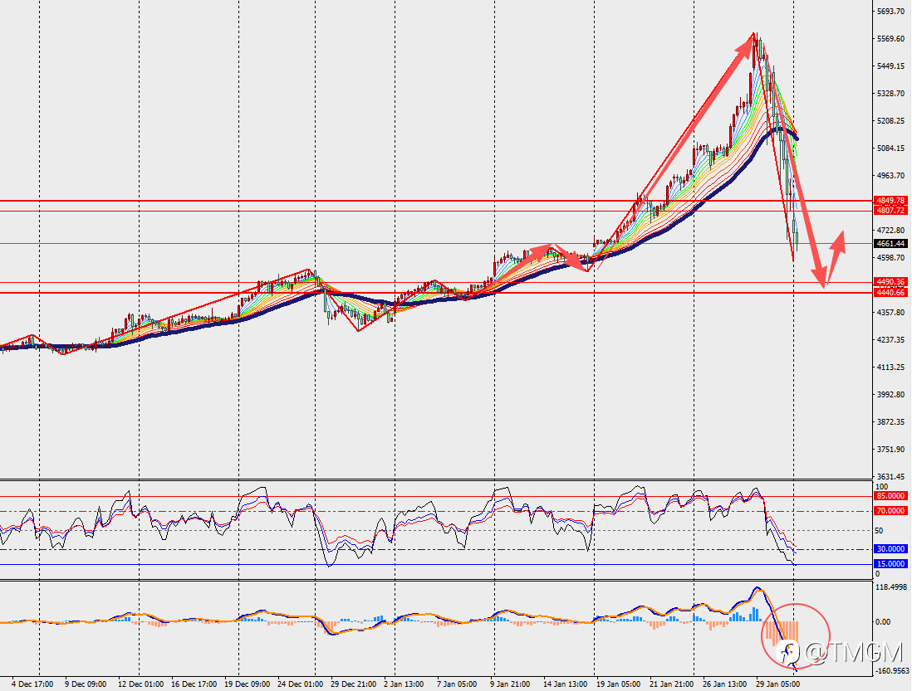Viewport: 912px width, 691px height.
Task: Click the 5084.15 price axis label
Action: click(x=890, y=148)
